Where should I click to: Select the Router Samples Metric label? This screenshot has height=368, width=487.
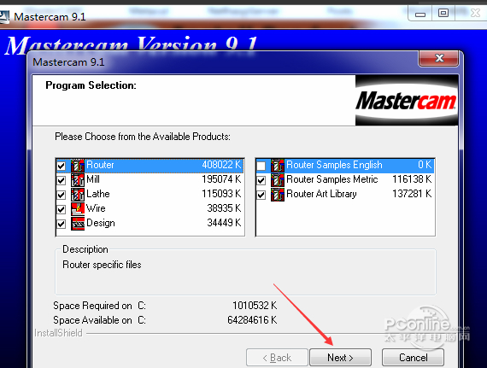332,179
